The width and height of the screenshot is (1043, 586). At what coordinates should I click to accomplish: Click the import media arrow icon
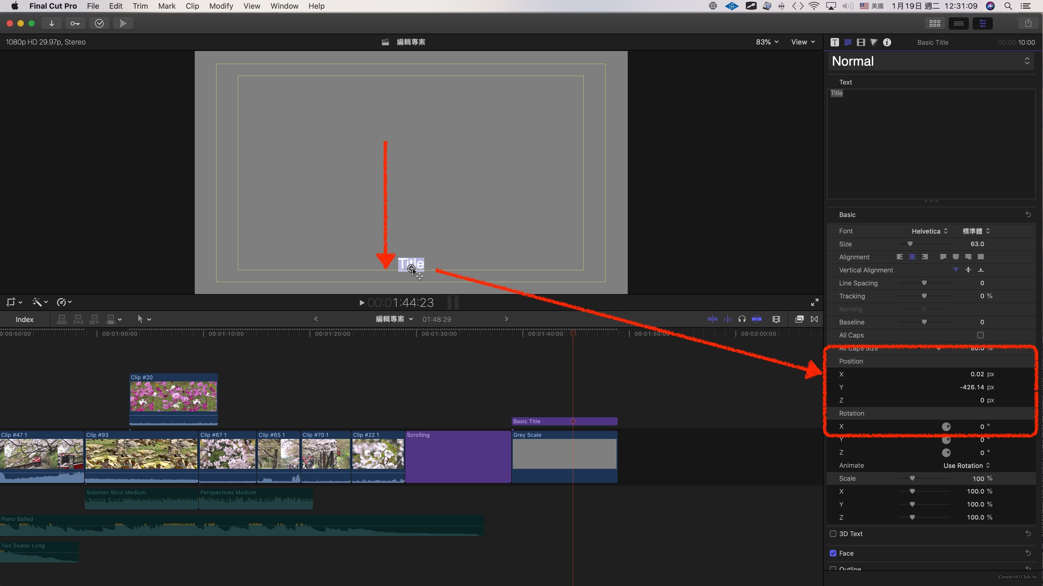click(x=51, y=23)
